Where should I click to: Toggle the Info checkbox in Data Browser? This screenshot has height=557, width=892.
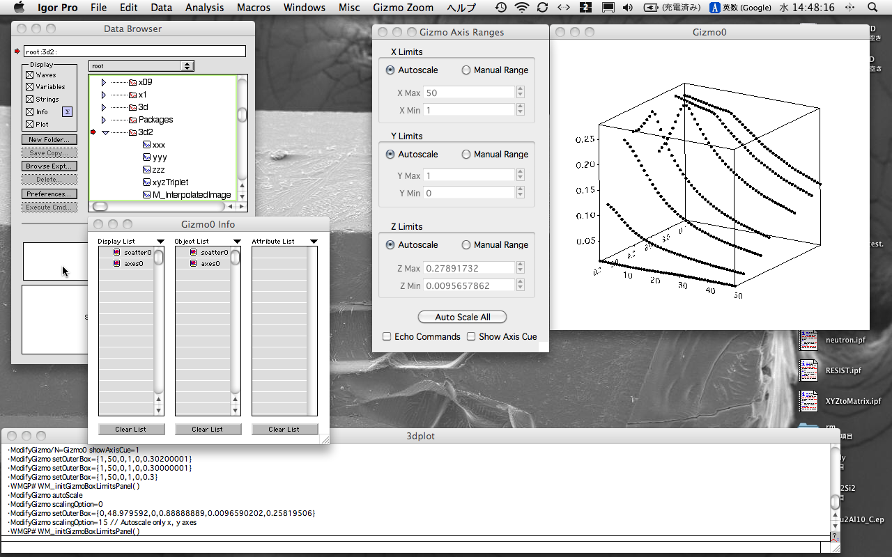[x=29, y=111]
